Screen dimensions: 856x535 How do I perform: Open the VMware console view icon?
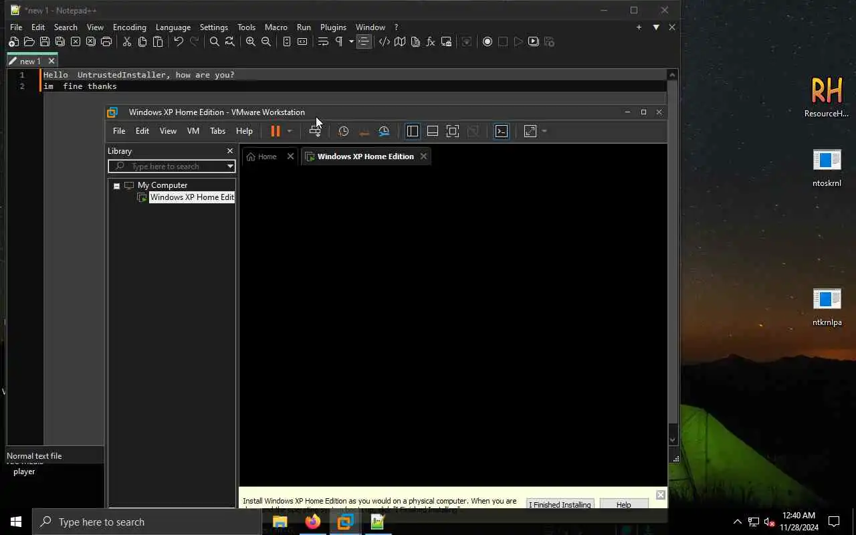coord(502,131)
